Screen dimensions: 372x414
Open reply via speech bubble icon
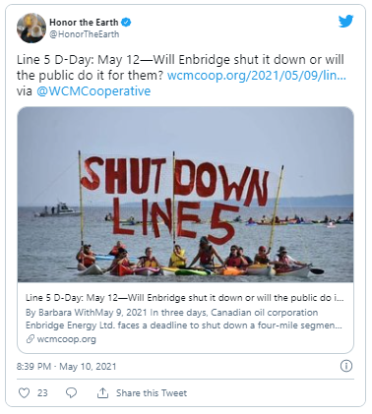(71, 392)
